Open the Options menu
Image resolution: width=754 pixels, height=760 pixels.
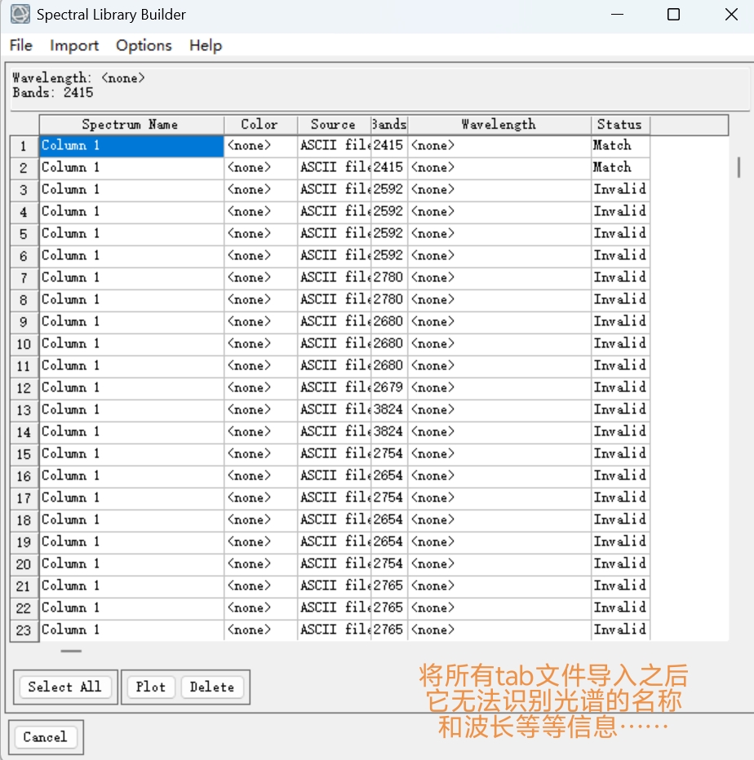click(x=144, y=46)
